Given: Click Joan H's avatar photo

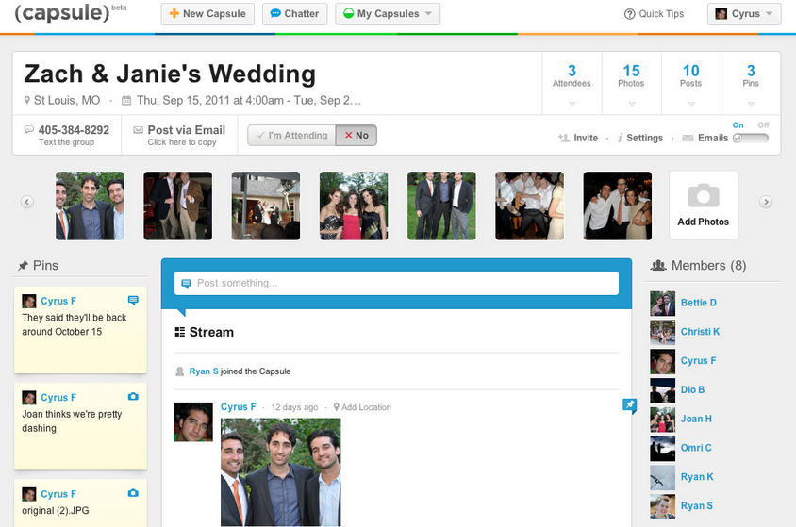Looking at the screenshot, I should tap(663, 420).
